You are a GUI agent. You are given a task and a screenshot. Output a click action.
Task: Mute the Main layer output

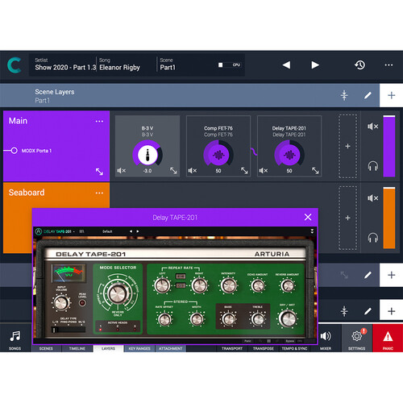(373, 127)
